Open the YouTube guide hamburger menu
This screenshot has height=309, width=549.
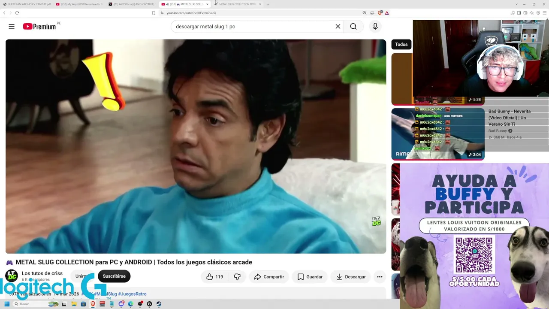click(12, 27)
